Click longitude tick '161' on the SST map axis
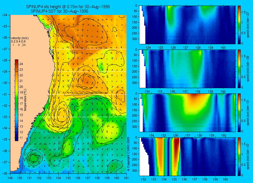 click(126, 178)
